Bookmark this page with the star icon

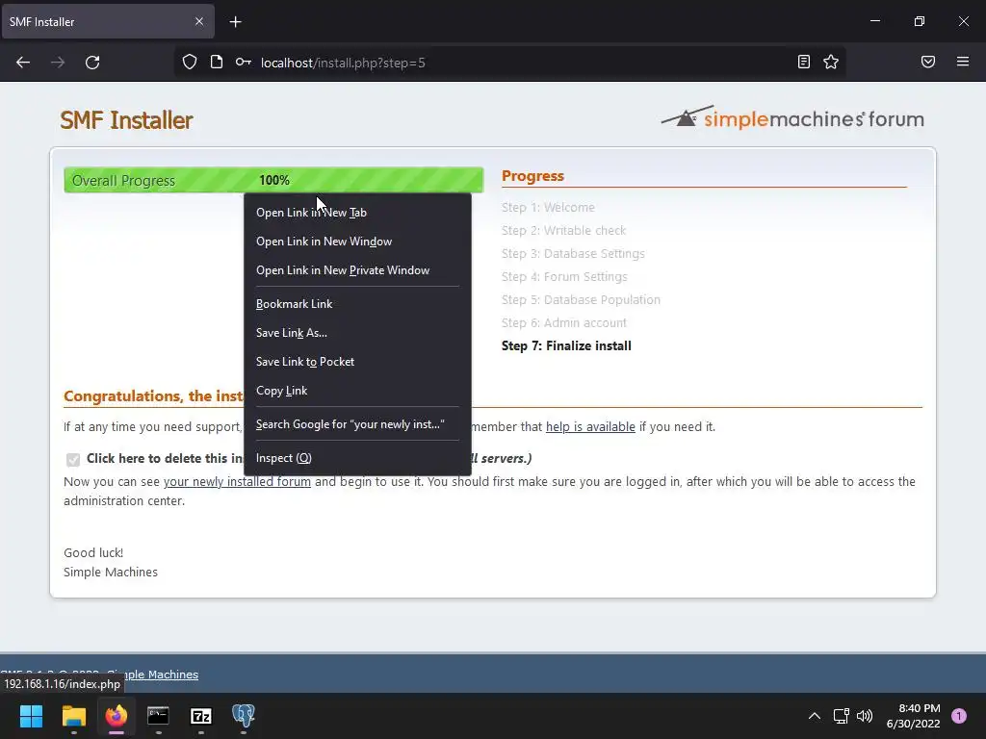point(831,62)
